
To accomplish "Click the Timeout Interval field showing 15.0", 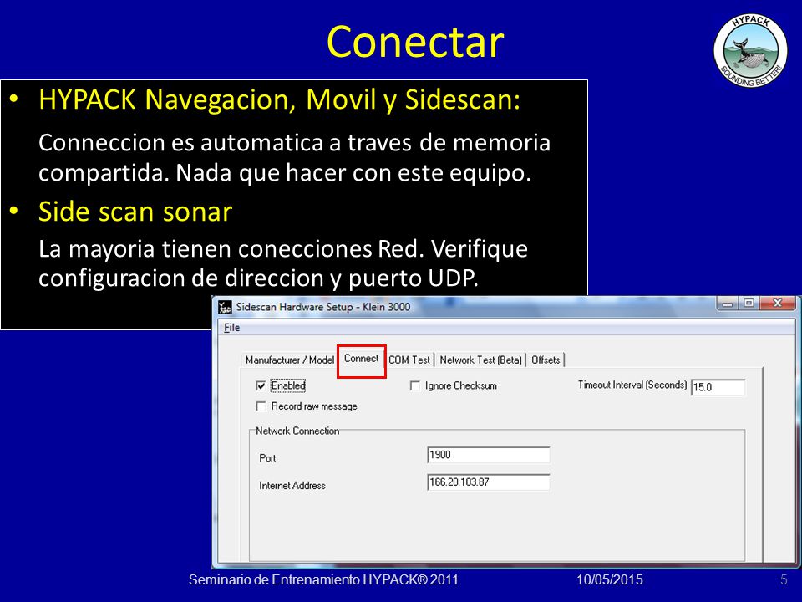I will point(718,387).
